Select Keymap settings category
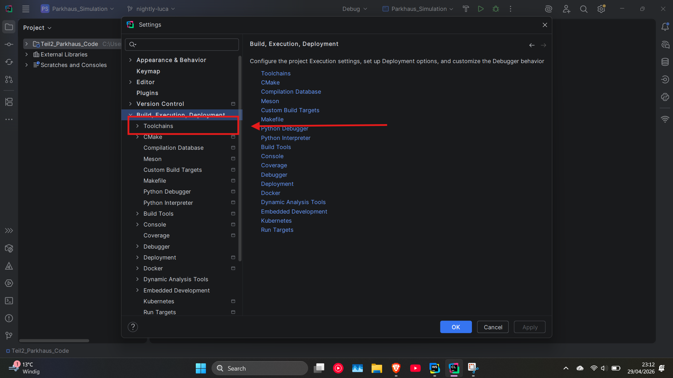Screen dimensions: 673x378 click(148, 71)
